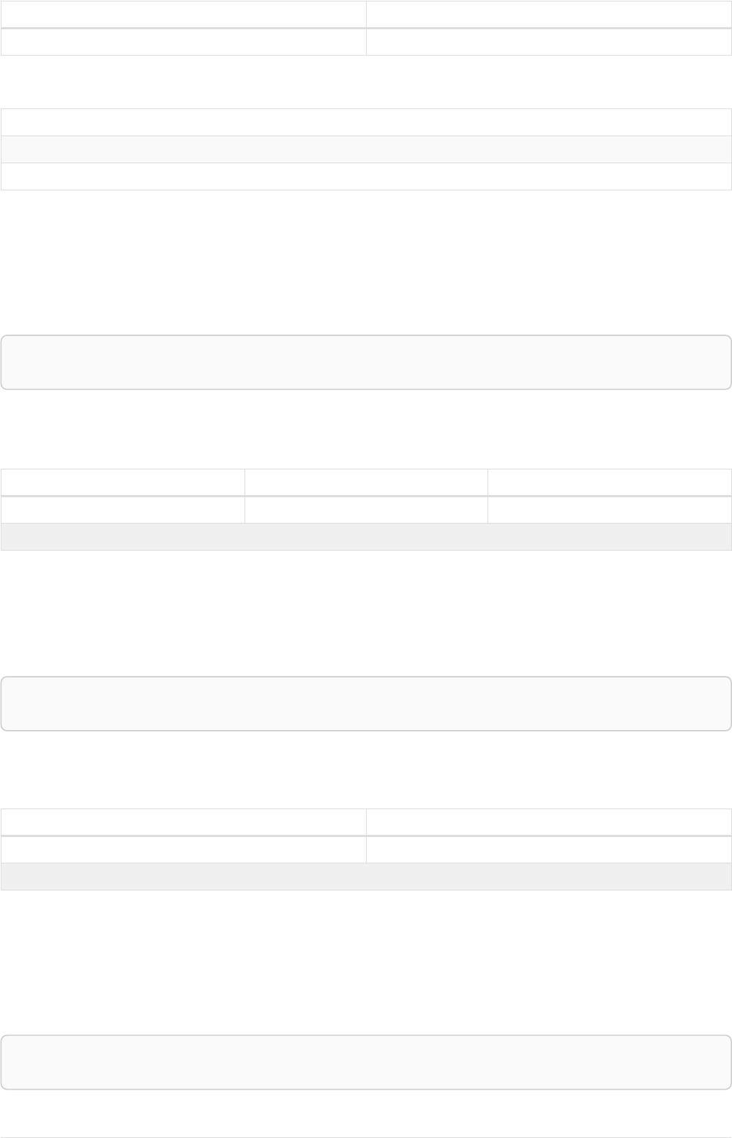Click the last empty rounded code box
This screenshot has height=1138, width=732.
tap(366, 1063)
